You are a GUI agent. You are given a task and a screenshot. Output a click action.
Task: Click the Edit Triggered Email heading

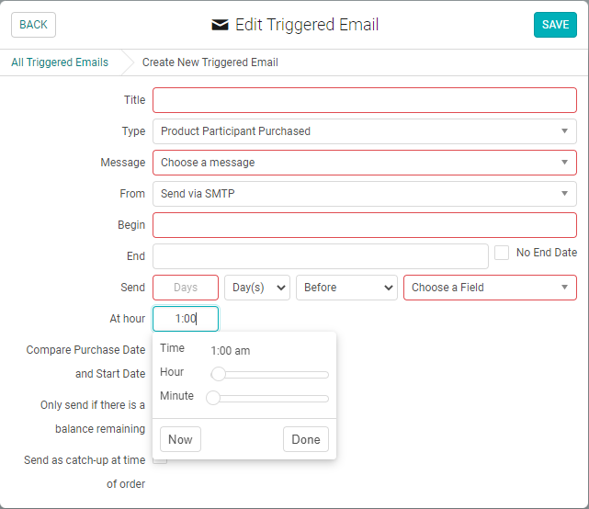click(307, 25)
